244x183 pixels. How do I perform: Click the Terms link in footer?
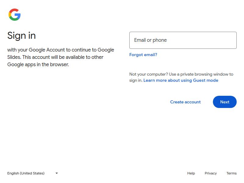[231, 173]
